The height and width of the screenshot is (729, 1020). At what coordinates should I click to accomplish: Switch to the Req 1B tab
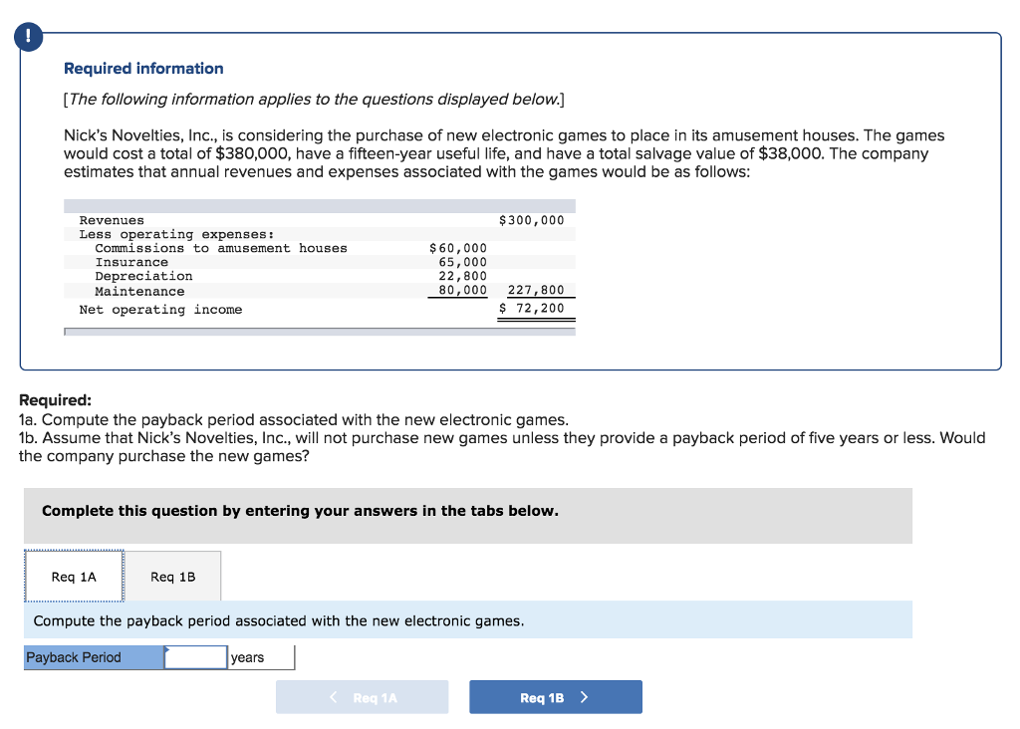coord(173,577)
